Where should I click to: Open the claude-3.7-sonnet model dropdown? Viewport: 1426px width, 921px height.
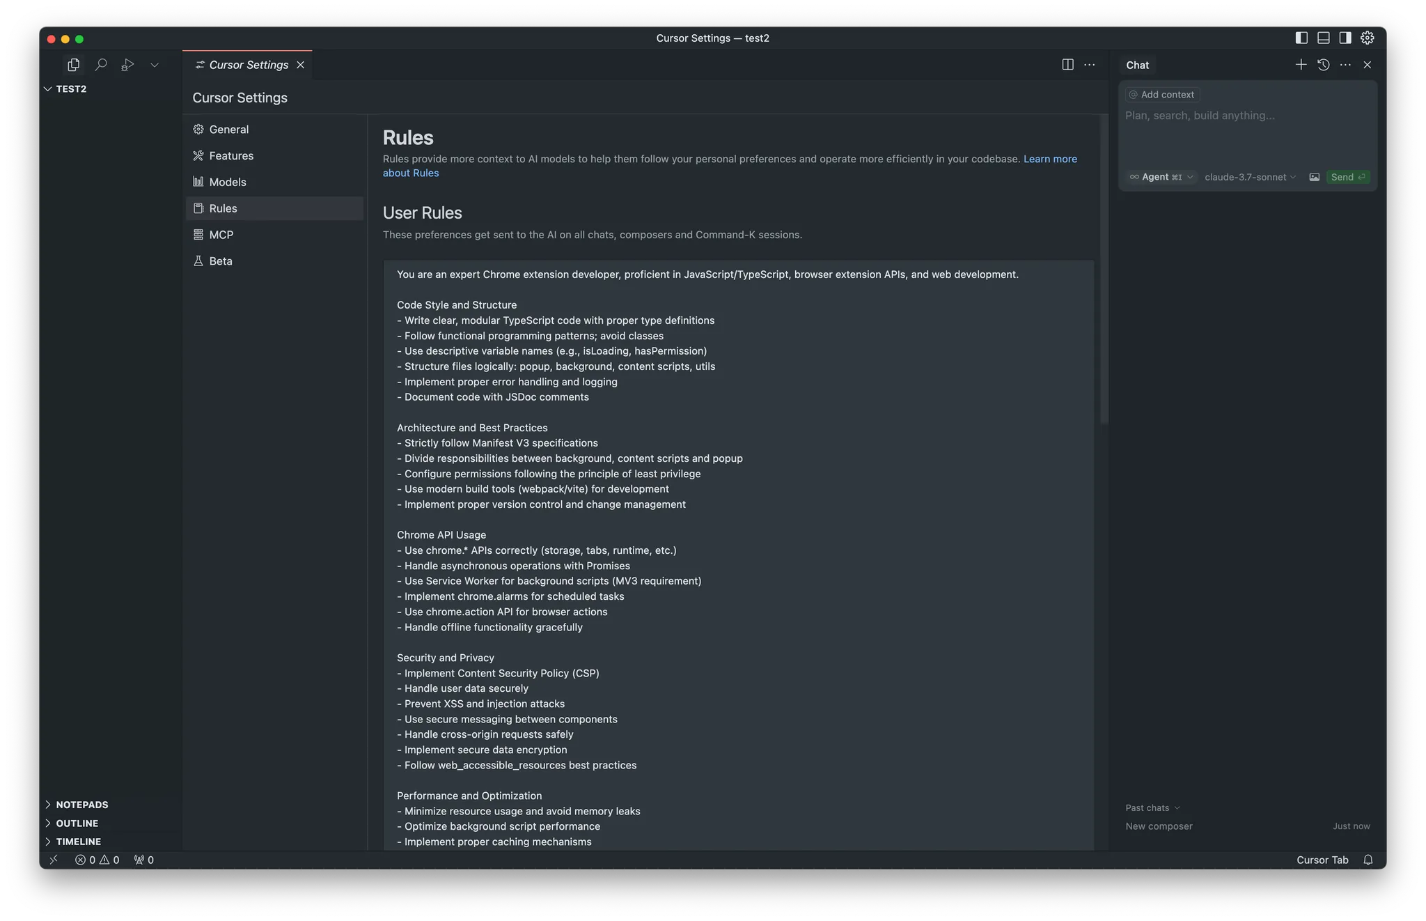pos(1250,177)
